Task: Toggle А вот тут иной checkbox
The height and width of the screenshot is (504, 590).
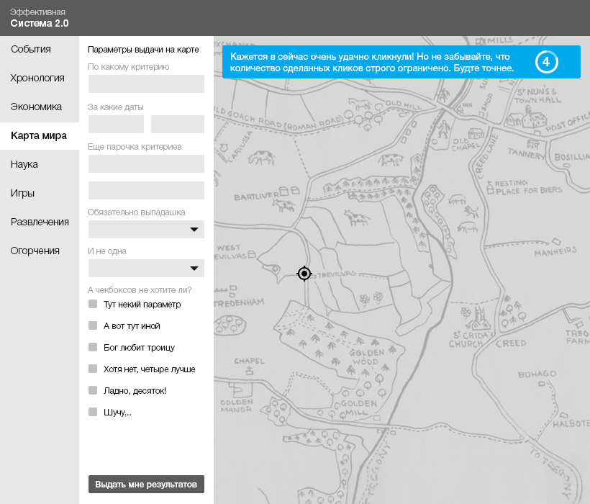Action: coord(93,325)
